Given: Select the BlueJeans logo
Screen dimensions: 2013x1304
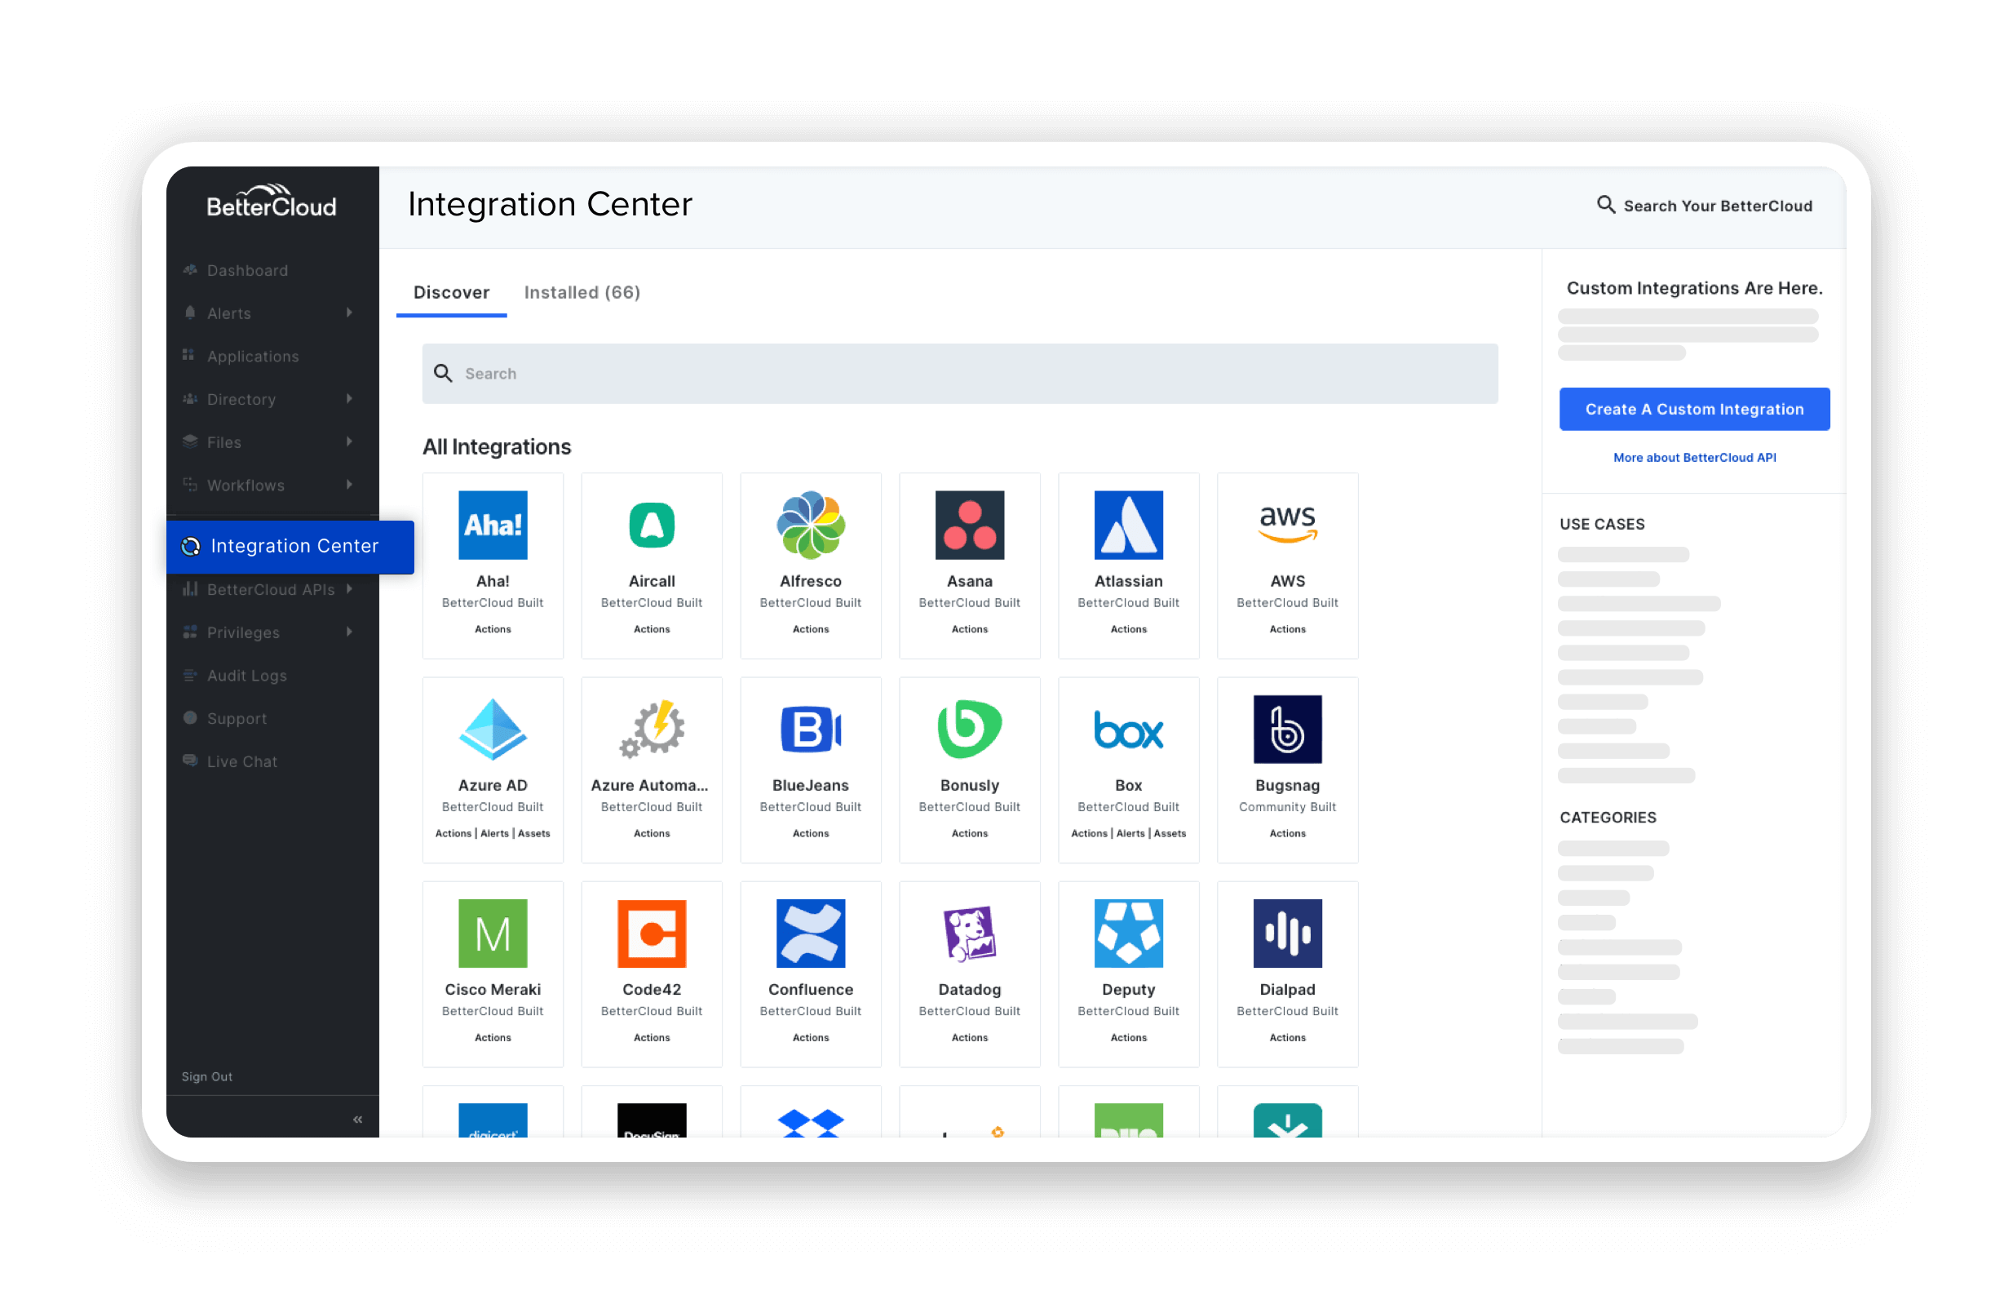Looking at the screenshot, I should (810, 729).
